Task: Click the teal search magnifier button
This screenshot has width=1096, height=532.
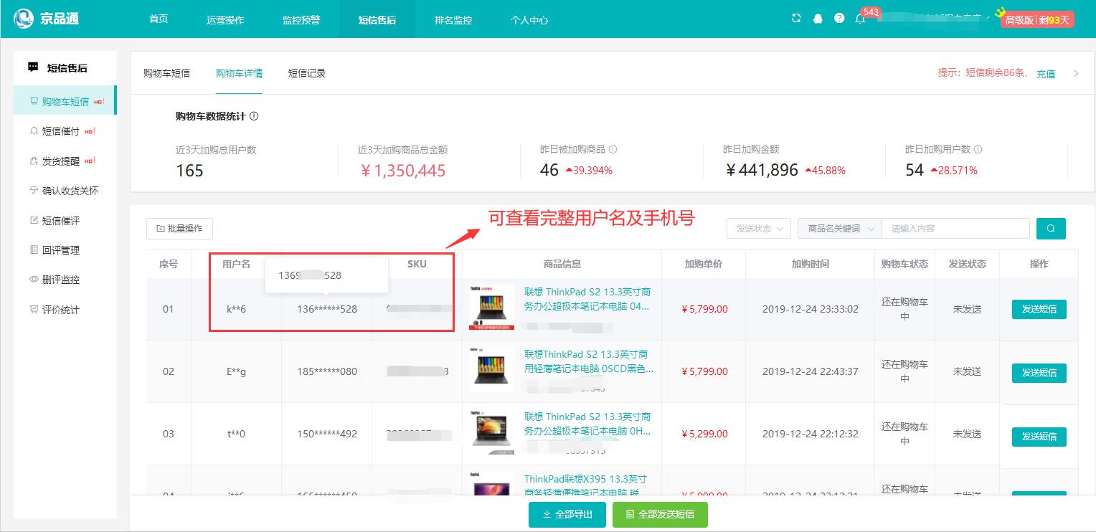Action: [1051, 229]
